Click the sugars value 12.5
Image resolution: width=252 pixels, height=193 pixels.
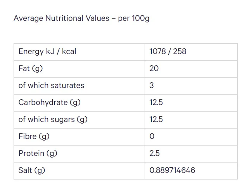[156, 119]
